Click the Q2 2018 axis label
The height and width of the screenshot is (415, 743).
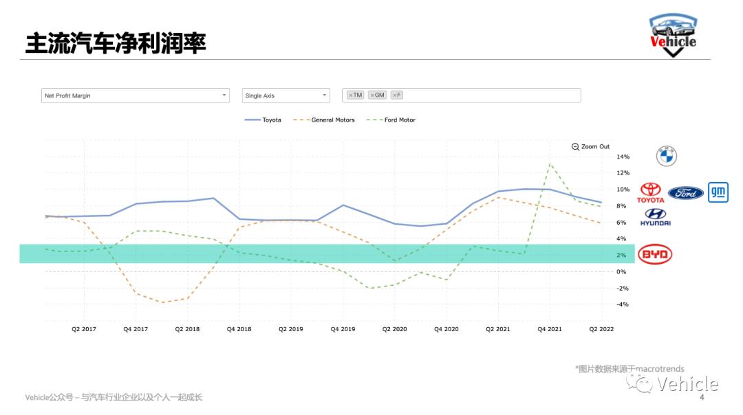[187, 329]
